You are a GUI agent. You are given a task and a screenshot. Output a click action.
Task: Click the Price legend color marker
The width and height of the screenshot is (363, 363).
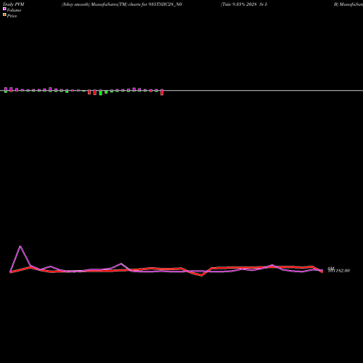coord(4,15)
